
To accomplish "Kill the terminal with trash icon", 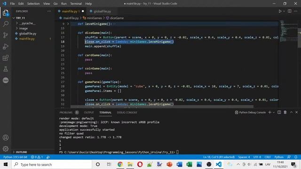I will 285,112.
